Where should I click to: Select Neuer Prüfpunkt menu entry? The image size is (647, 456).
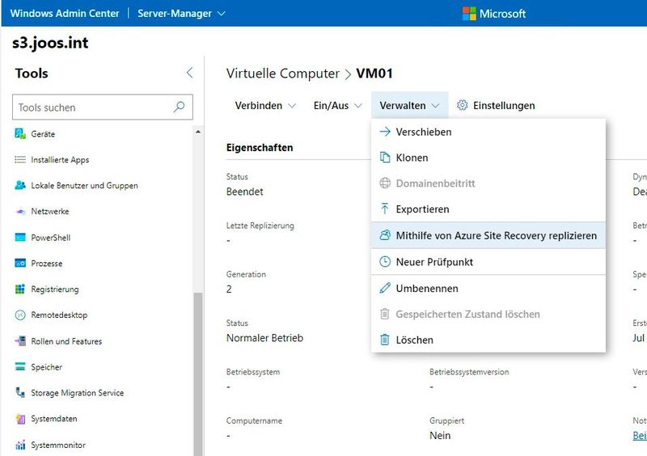click(x=488, y=262)
